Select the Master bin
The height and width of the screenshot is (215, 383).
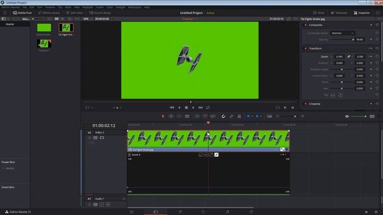click(10, 24)
